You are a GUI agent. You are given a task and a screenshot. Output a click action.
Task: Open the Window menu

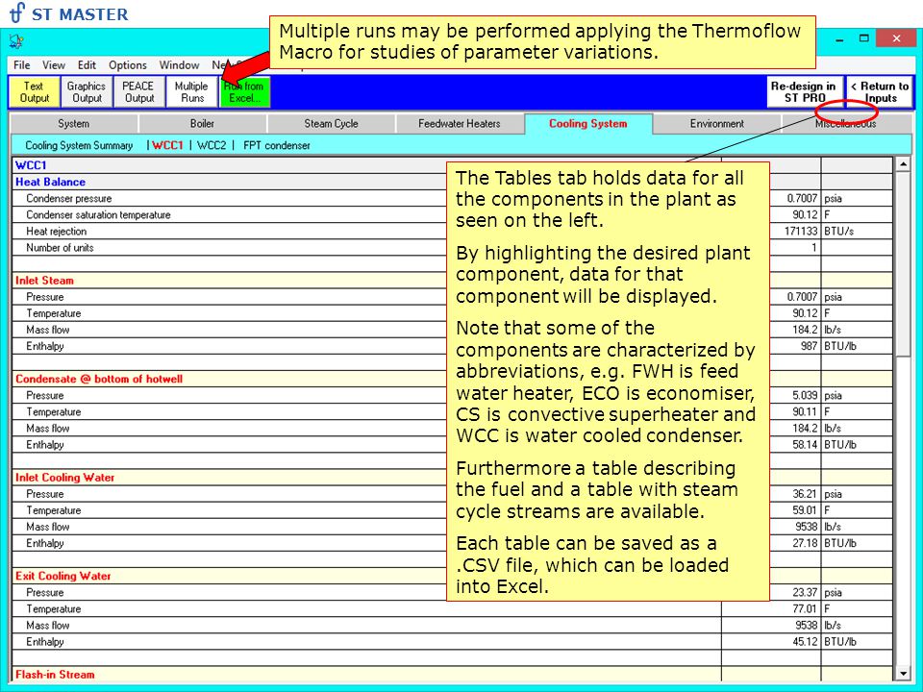[x=179, y=64]
